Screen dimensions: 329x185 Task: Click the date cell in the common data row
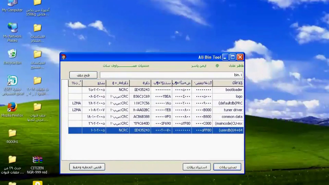pyautogui.click(x=94, y=117)
